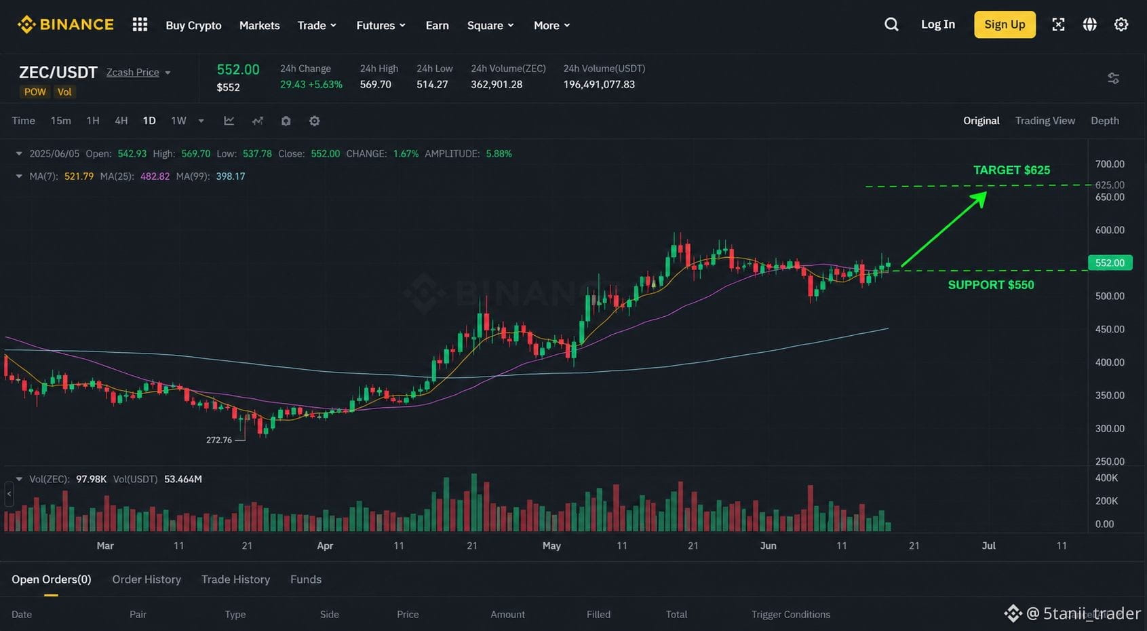This screenshot has height=631, width=1147.
Task: Click the 24h Volume(USDT) value
Action: (x=599, y=84)
